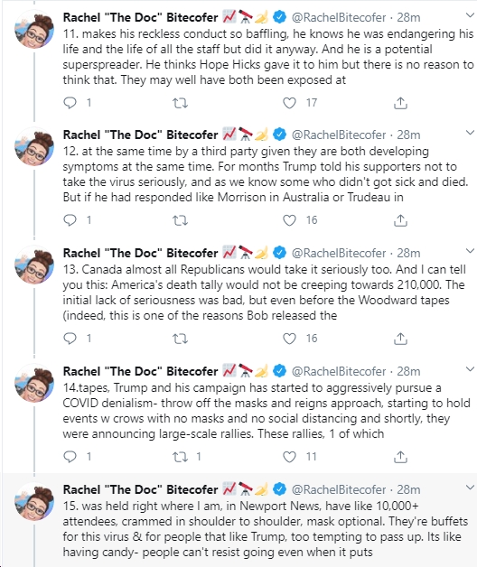The image size is (477, 567).
Task: Like tweet 11 with 17 likes
Action: (x=289, y=103)
